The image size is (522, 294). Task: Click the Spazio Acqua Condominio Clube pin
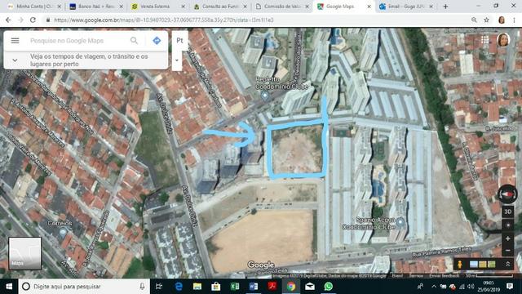(400, 221)
